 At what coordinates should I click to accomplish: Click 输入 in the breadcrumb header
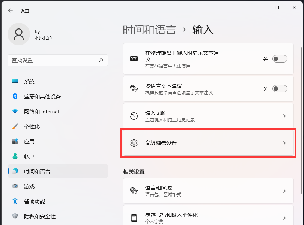(x=203, y=30)
